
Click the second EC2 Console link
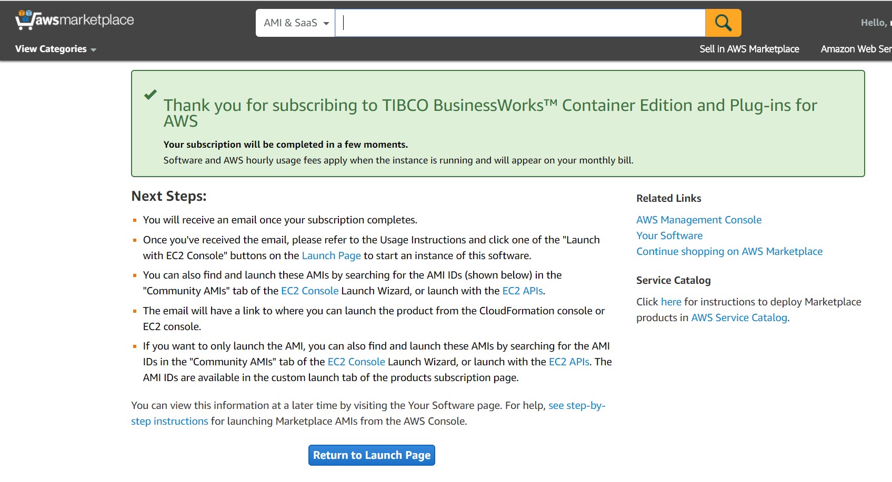pyautogui.click(x=356, y=362)
